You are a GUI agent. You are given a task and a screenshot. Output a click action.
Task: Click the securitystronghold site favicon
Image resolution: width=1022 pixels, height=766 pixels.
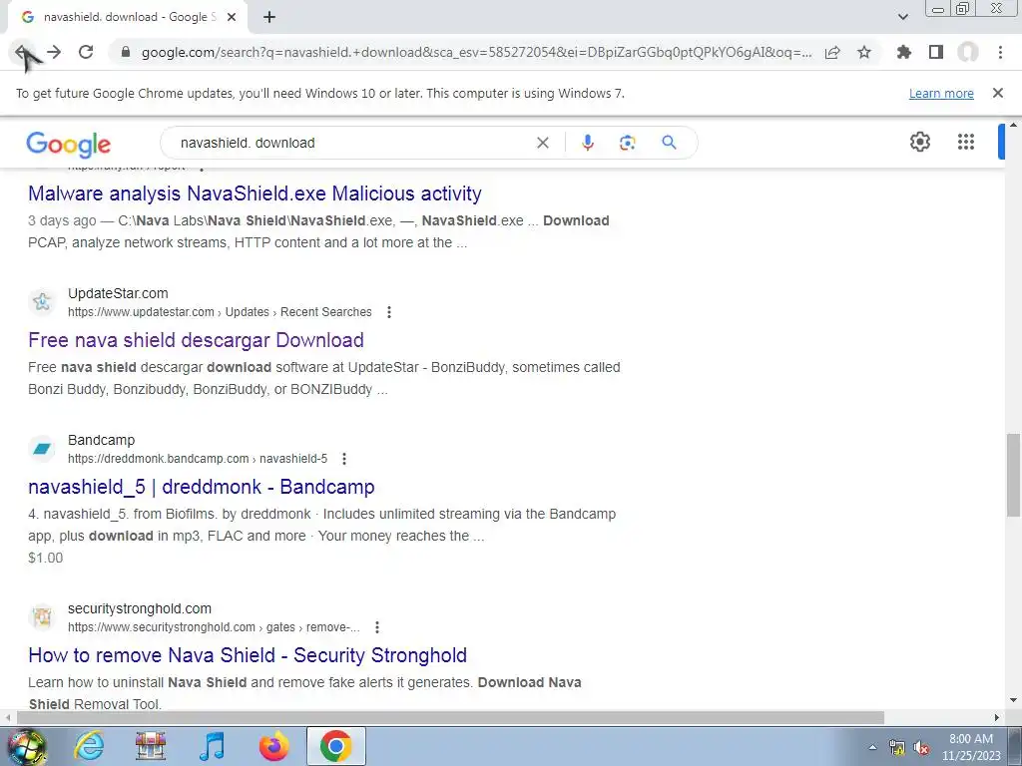tap(42, 616)
